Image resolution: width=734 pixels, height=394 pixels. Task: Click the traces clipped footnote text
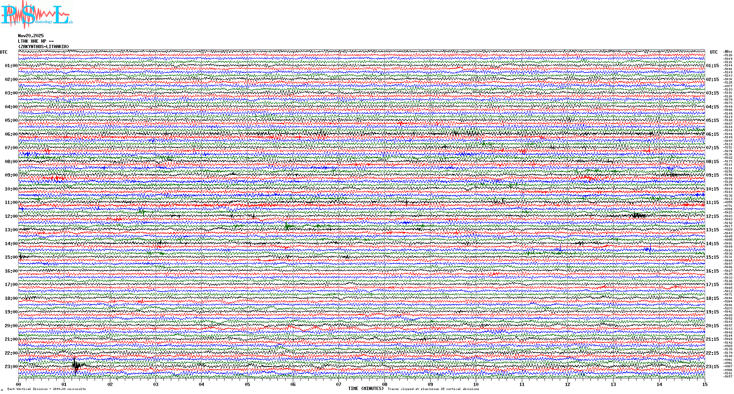(433, 389)
